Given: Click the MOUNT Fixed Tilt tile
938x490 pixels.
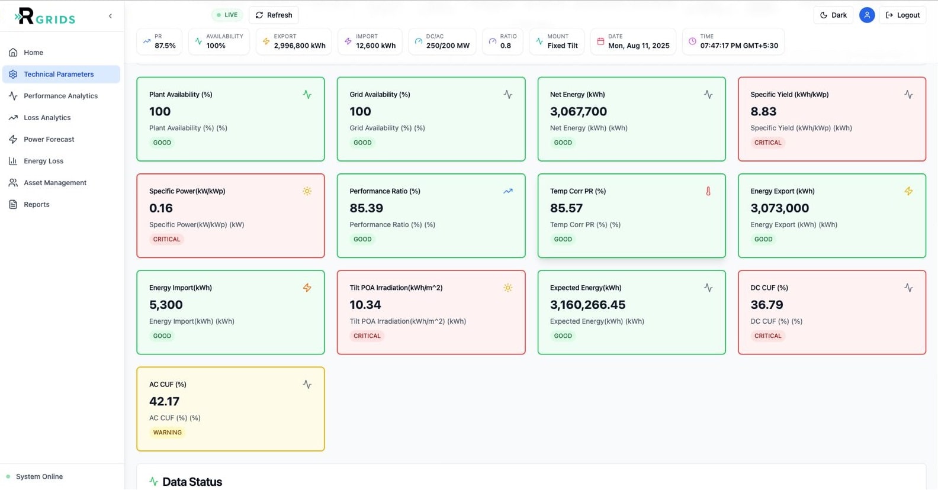Looking at the screenshot, I should (x=557, y=41).
